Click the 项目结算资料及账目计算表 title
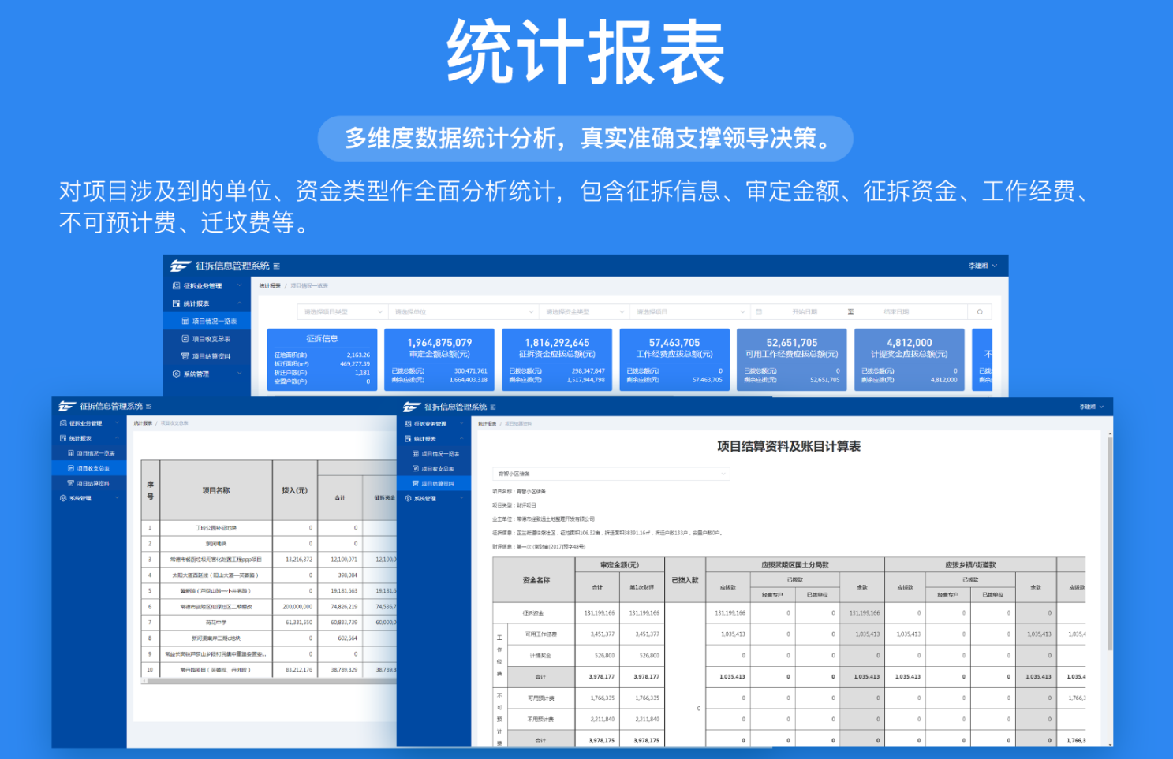1173x759 pixels. click(789, 446)
